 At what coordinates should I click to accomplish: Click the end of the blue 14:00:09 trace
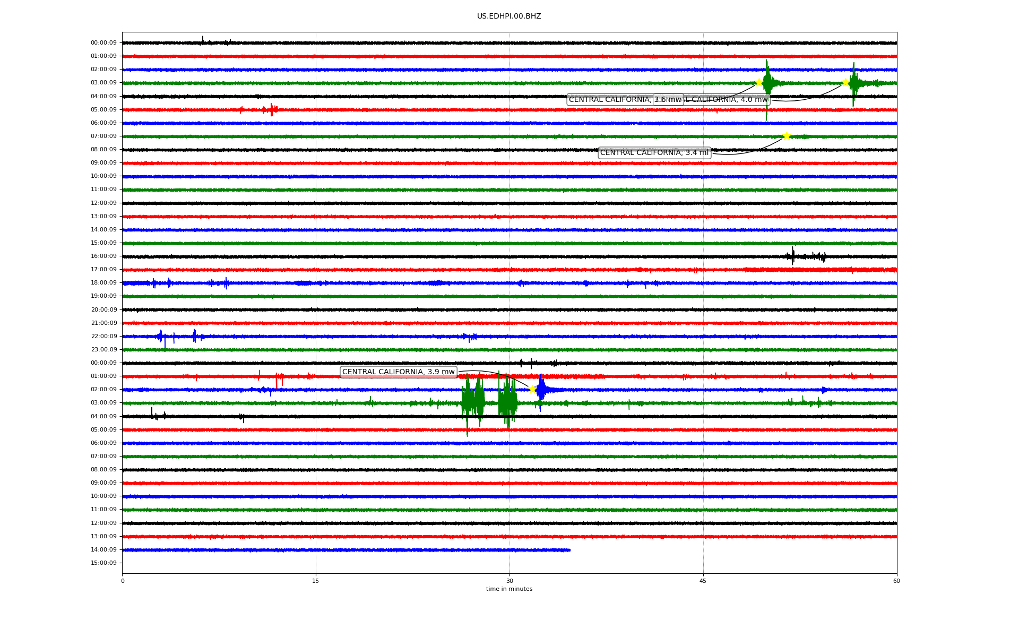(569, 550)
